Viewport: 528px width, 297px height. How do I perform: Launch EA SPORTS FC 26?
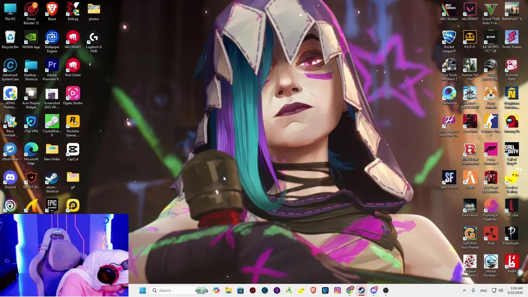click(x=491, y=42)
